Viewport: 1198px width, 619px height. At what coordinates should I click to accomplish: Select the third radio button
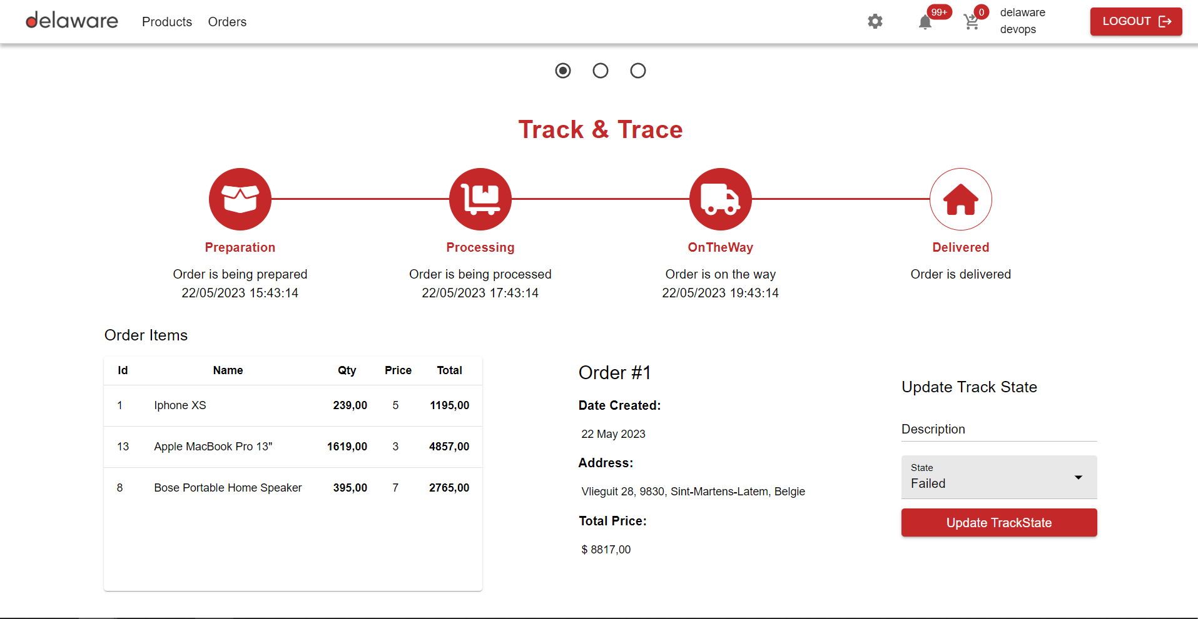click(638, 71)
